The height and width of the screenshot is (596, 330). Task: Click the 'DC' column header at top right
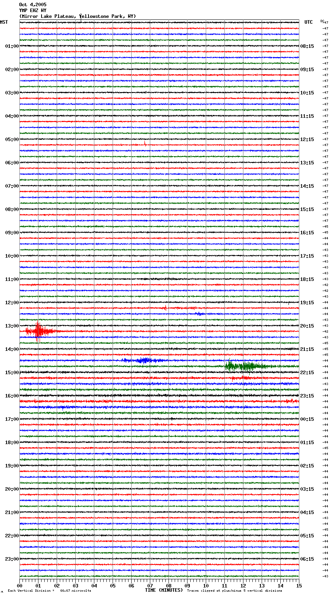(x=322, y=21)
